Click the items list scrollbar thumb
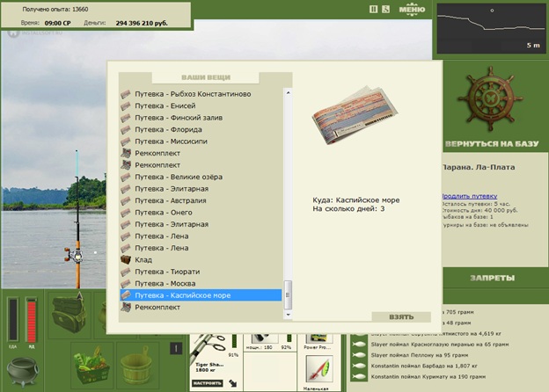This screenshot has height=392, width=549. click(288, 294)
